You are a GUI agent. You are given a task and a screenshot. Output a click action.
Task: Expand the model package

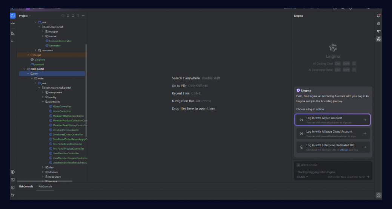click(x=43, y=36)
